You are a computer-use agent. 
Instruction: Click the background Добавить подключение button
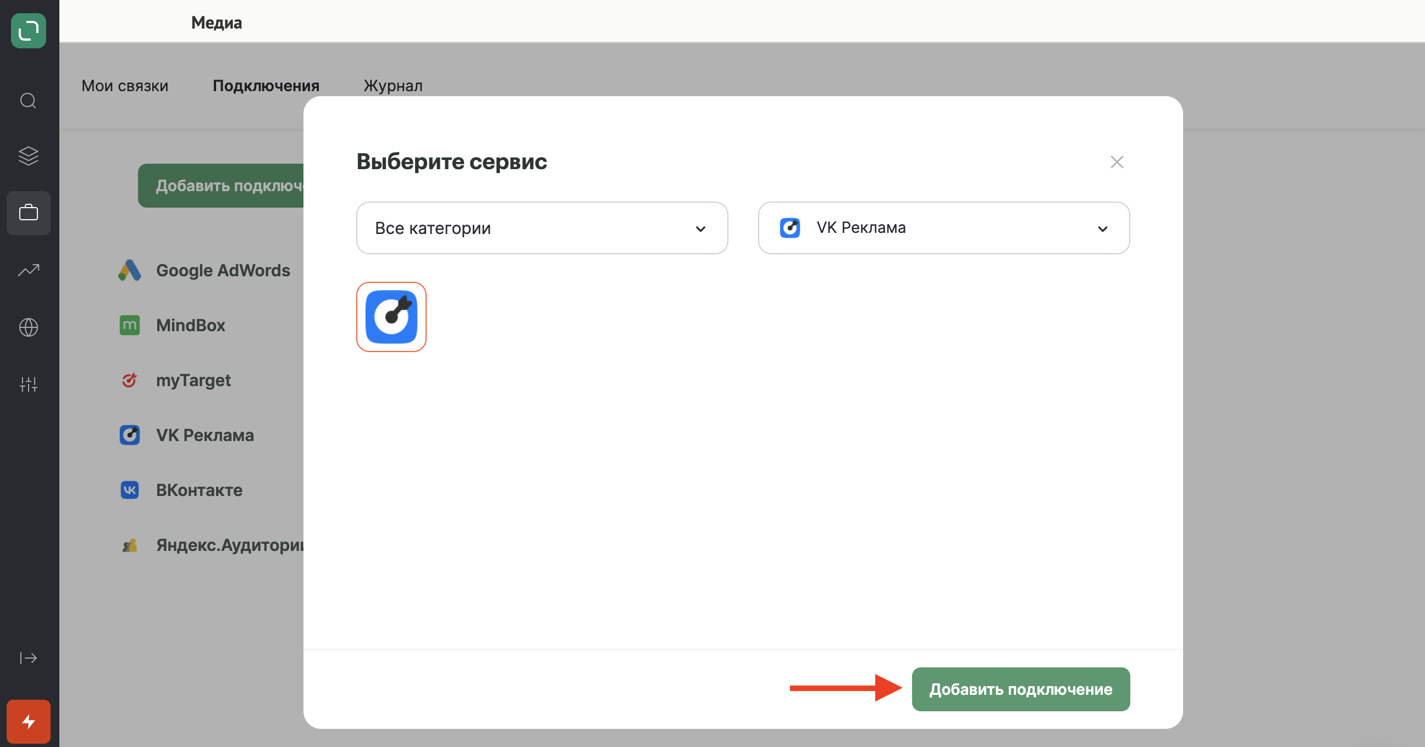point(220,186)
